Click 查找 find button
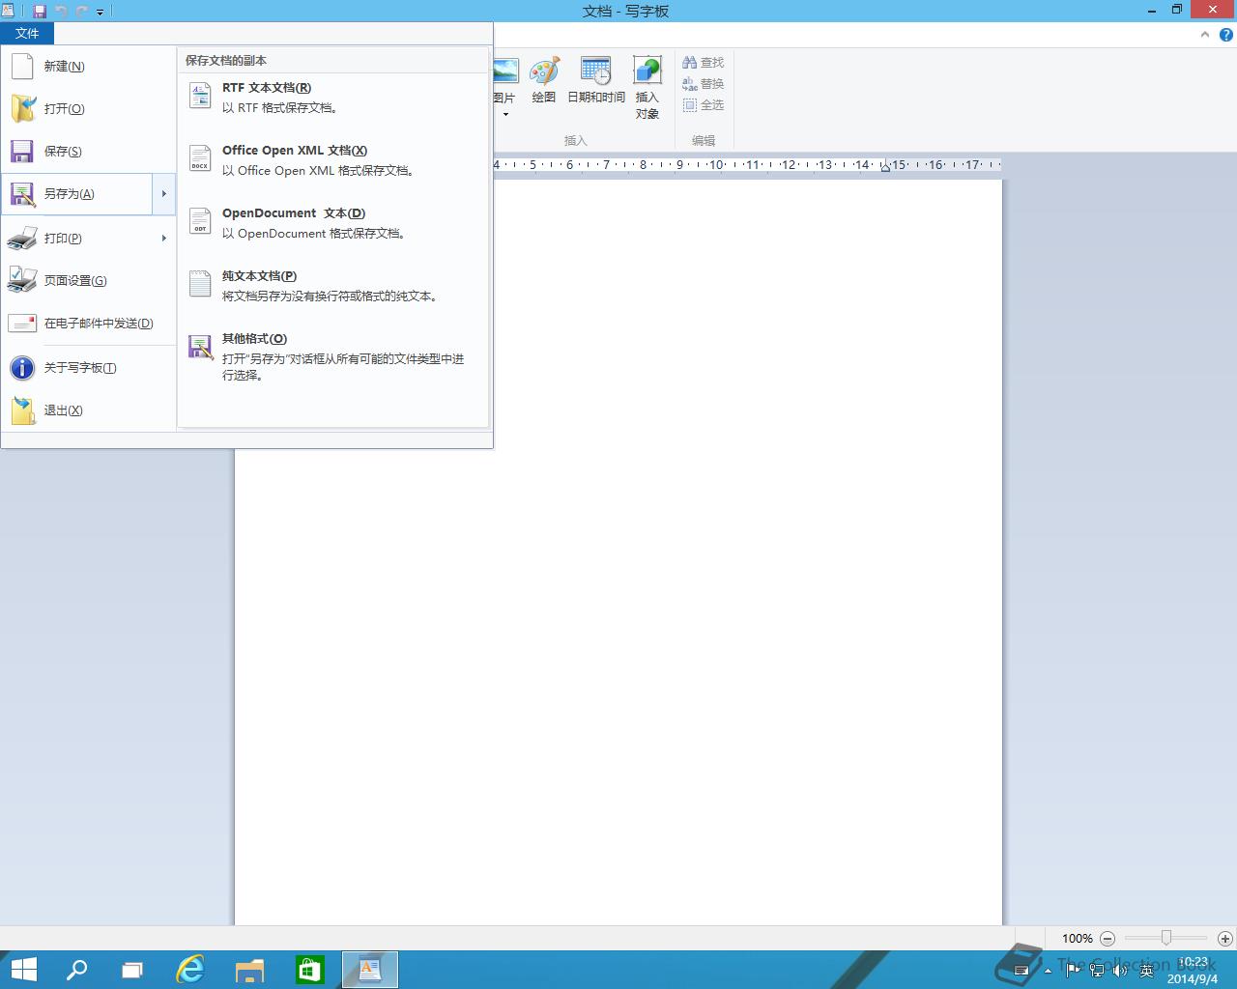This screenshot has width=1237, height=989. pyautogui.click(x=704, y=63)
